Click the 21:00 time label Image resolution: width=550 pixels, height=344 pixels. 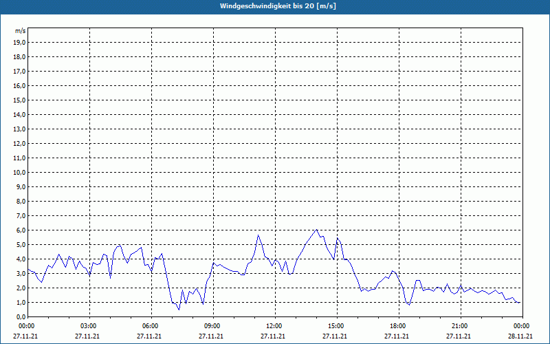(x=461, y=326)
